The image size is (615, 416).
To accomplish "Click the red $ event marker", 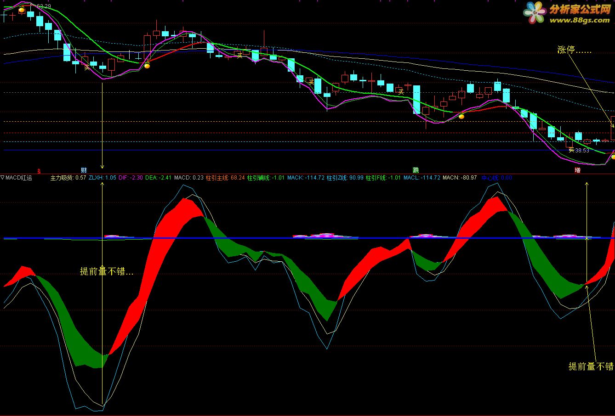I will tap(39, 171).
